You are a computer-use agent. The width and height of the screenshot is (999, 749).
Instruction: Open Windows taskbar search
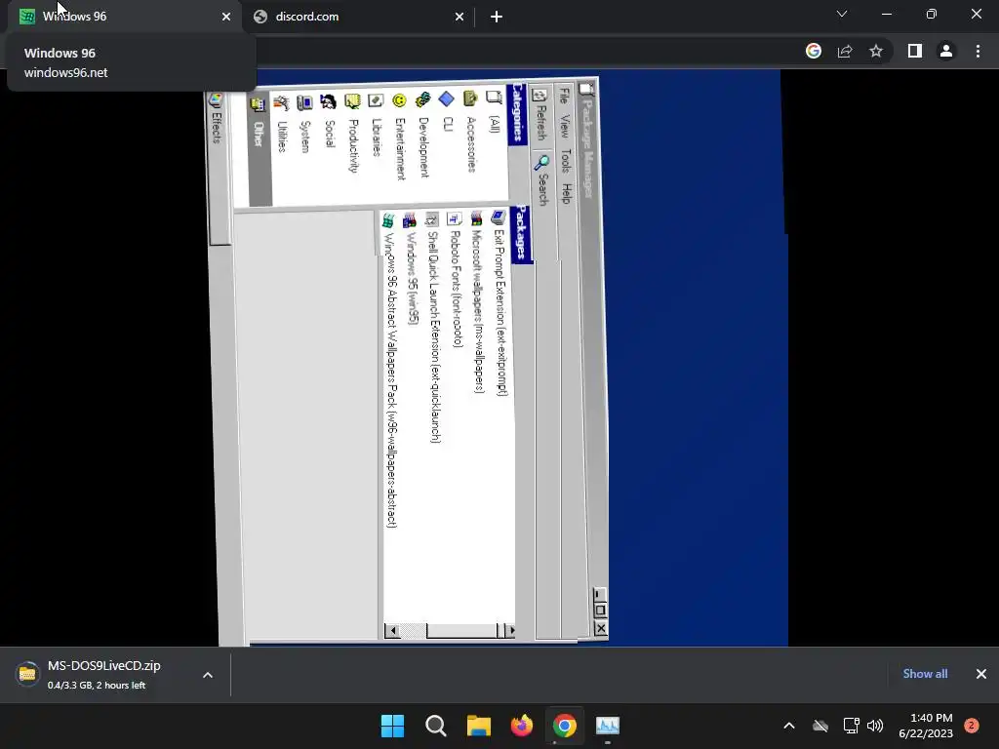436,726
